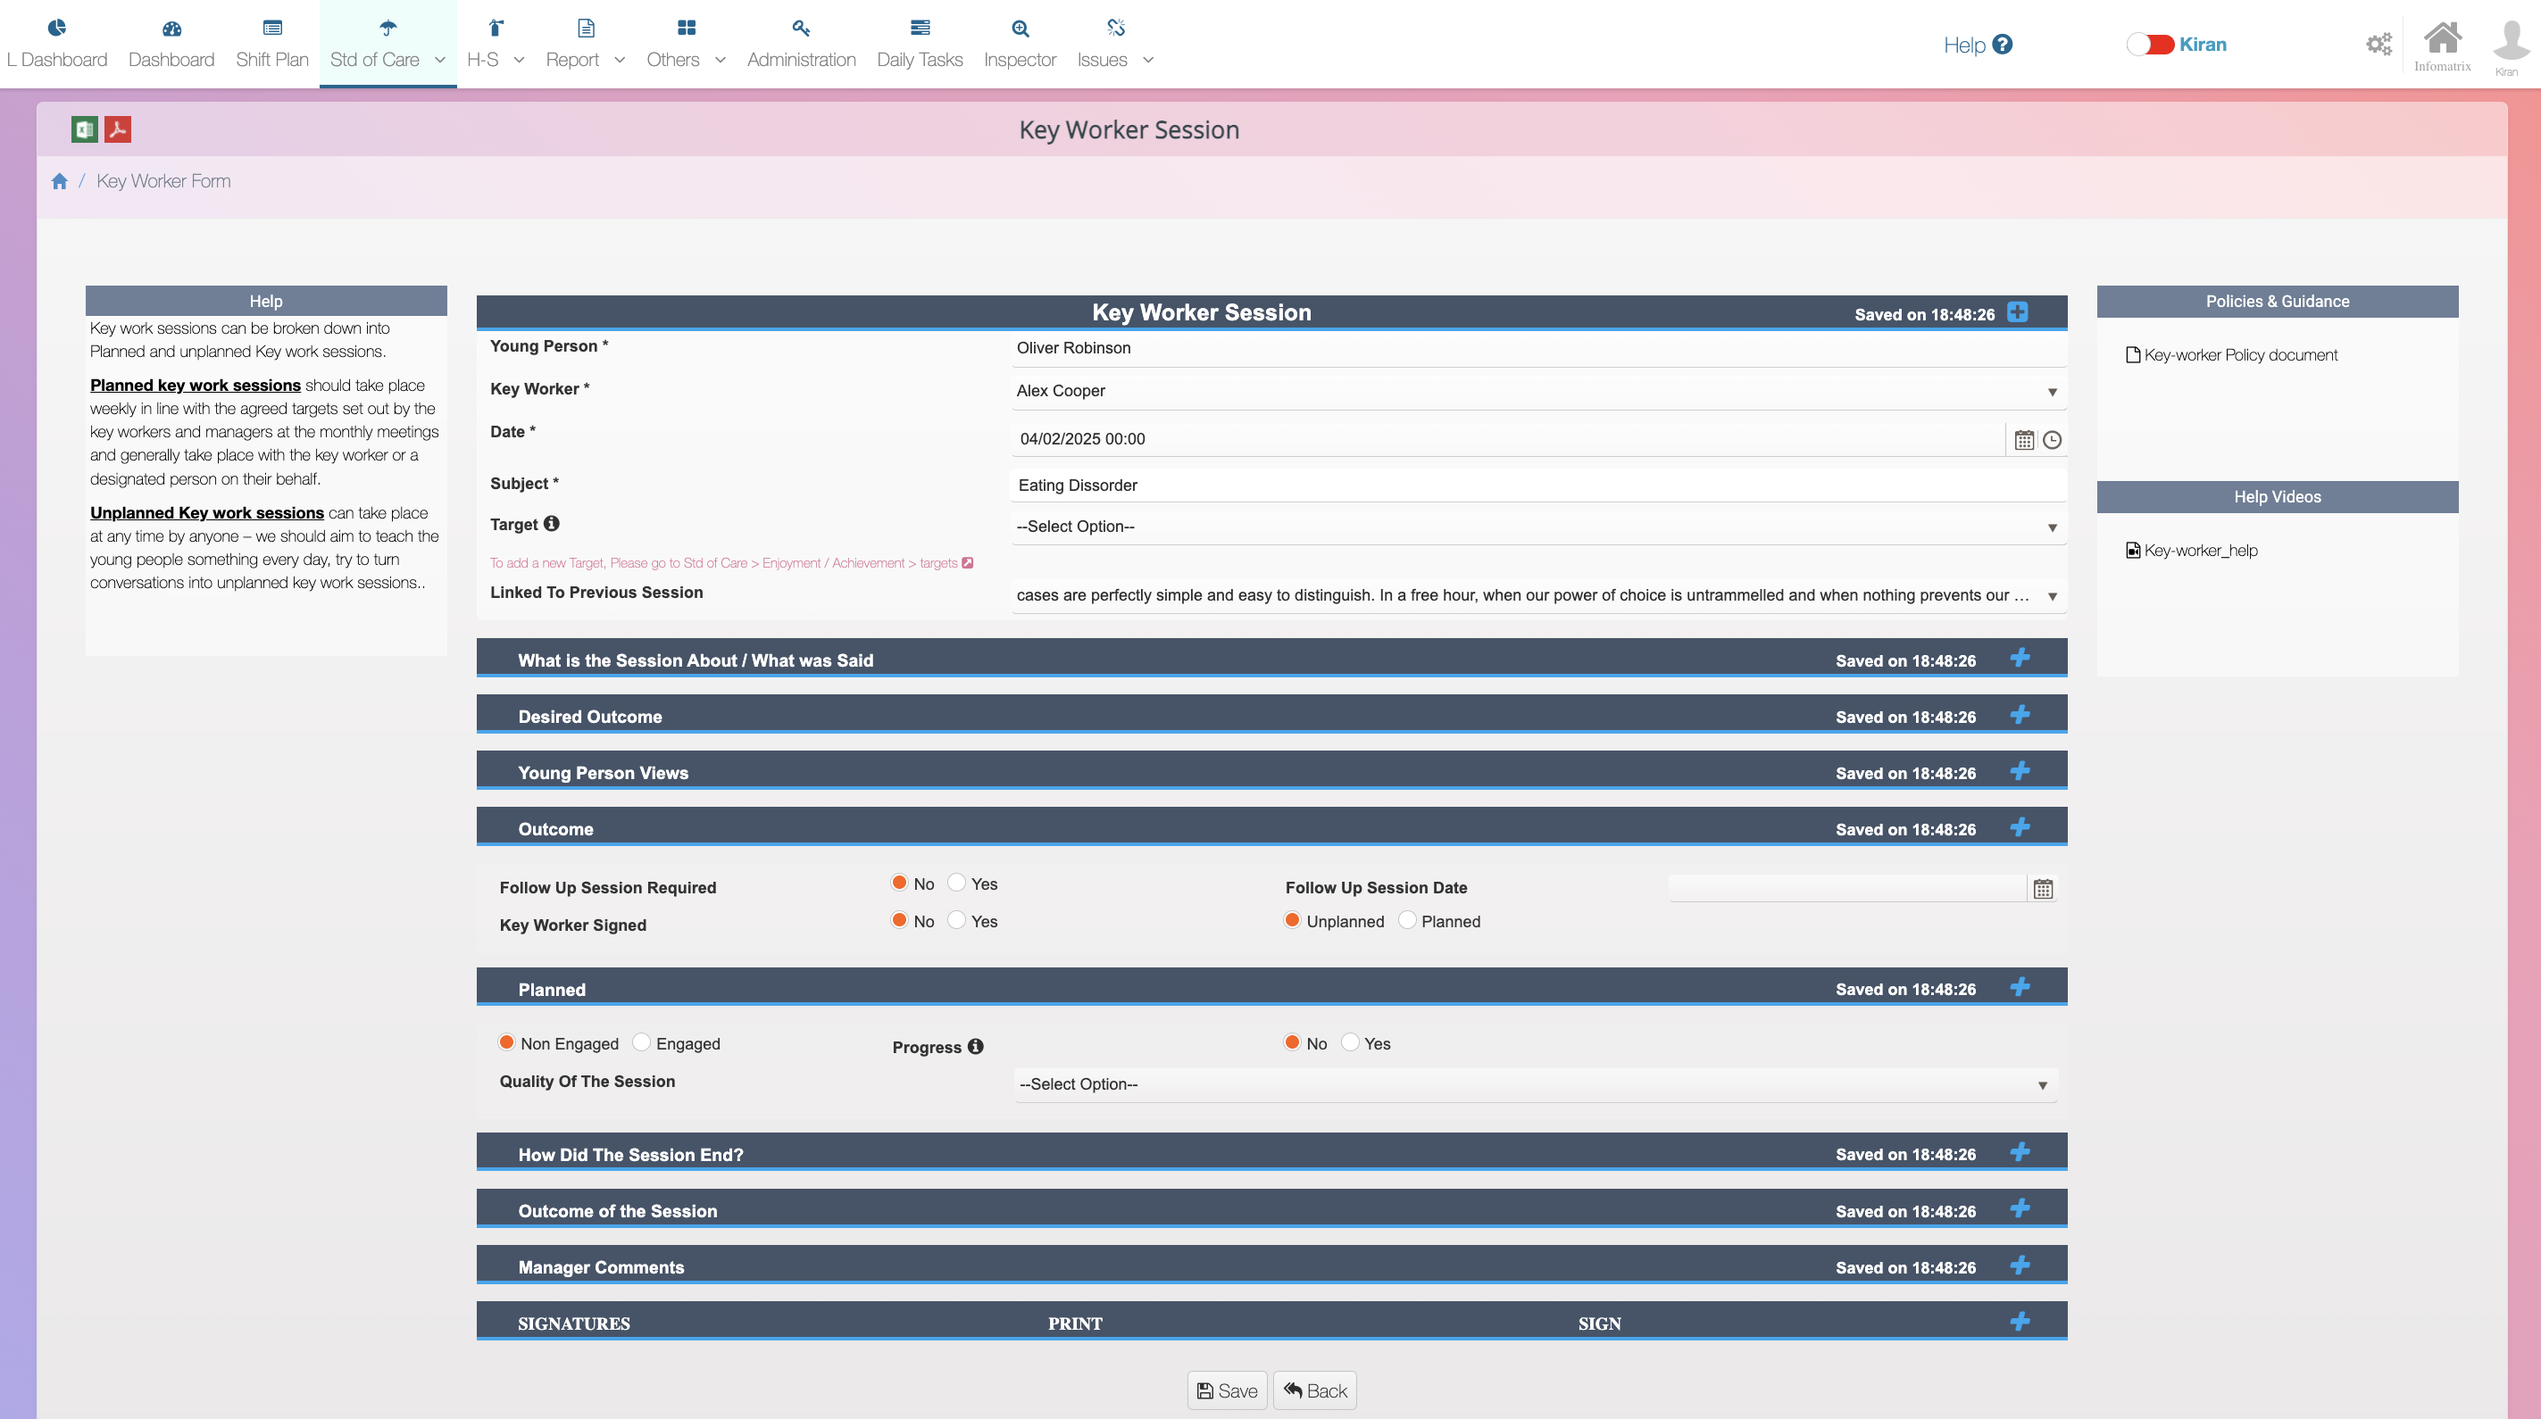Open Inspector
Screen dimensions: 2541x1419
[x=1020, y=45]
